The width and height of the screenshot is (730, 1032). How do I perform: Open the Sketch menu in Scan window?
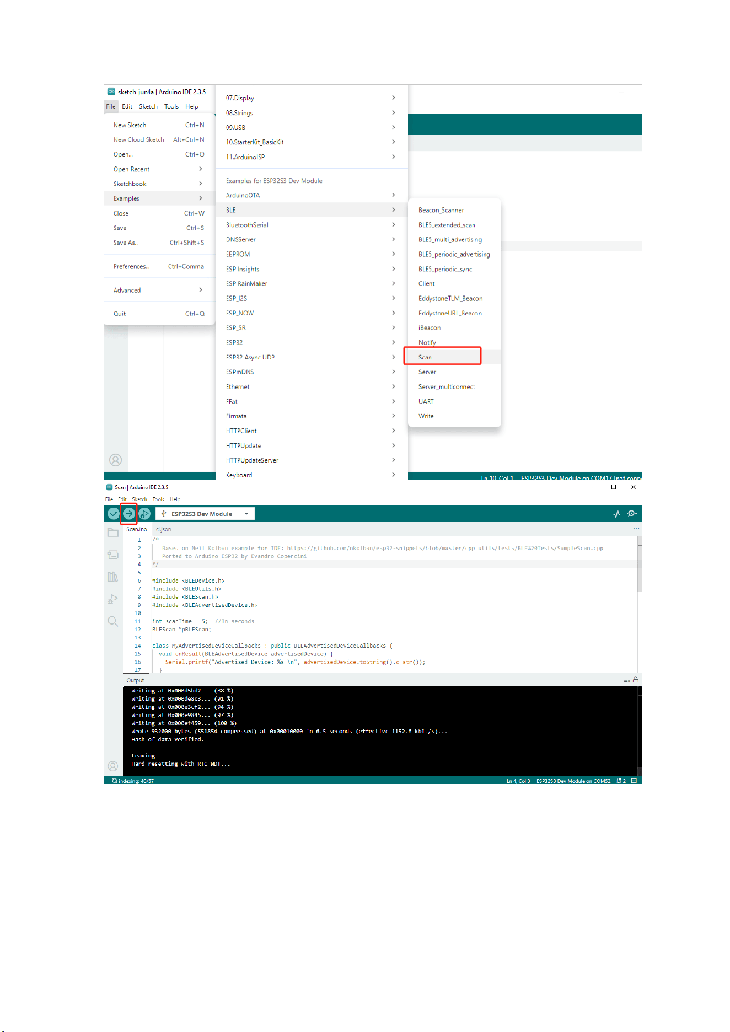click(139, 499)
